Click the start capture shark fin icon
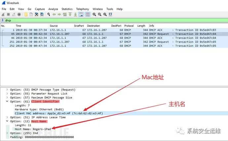Screen dimensions: 228x141 [3, 14]
